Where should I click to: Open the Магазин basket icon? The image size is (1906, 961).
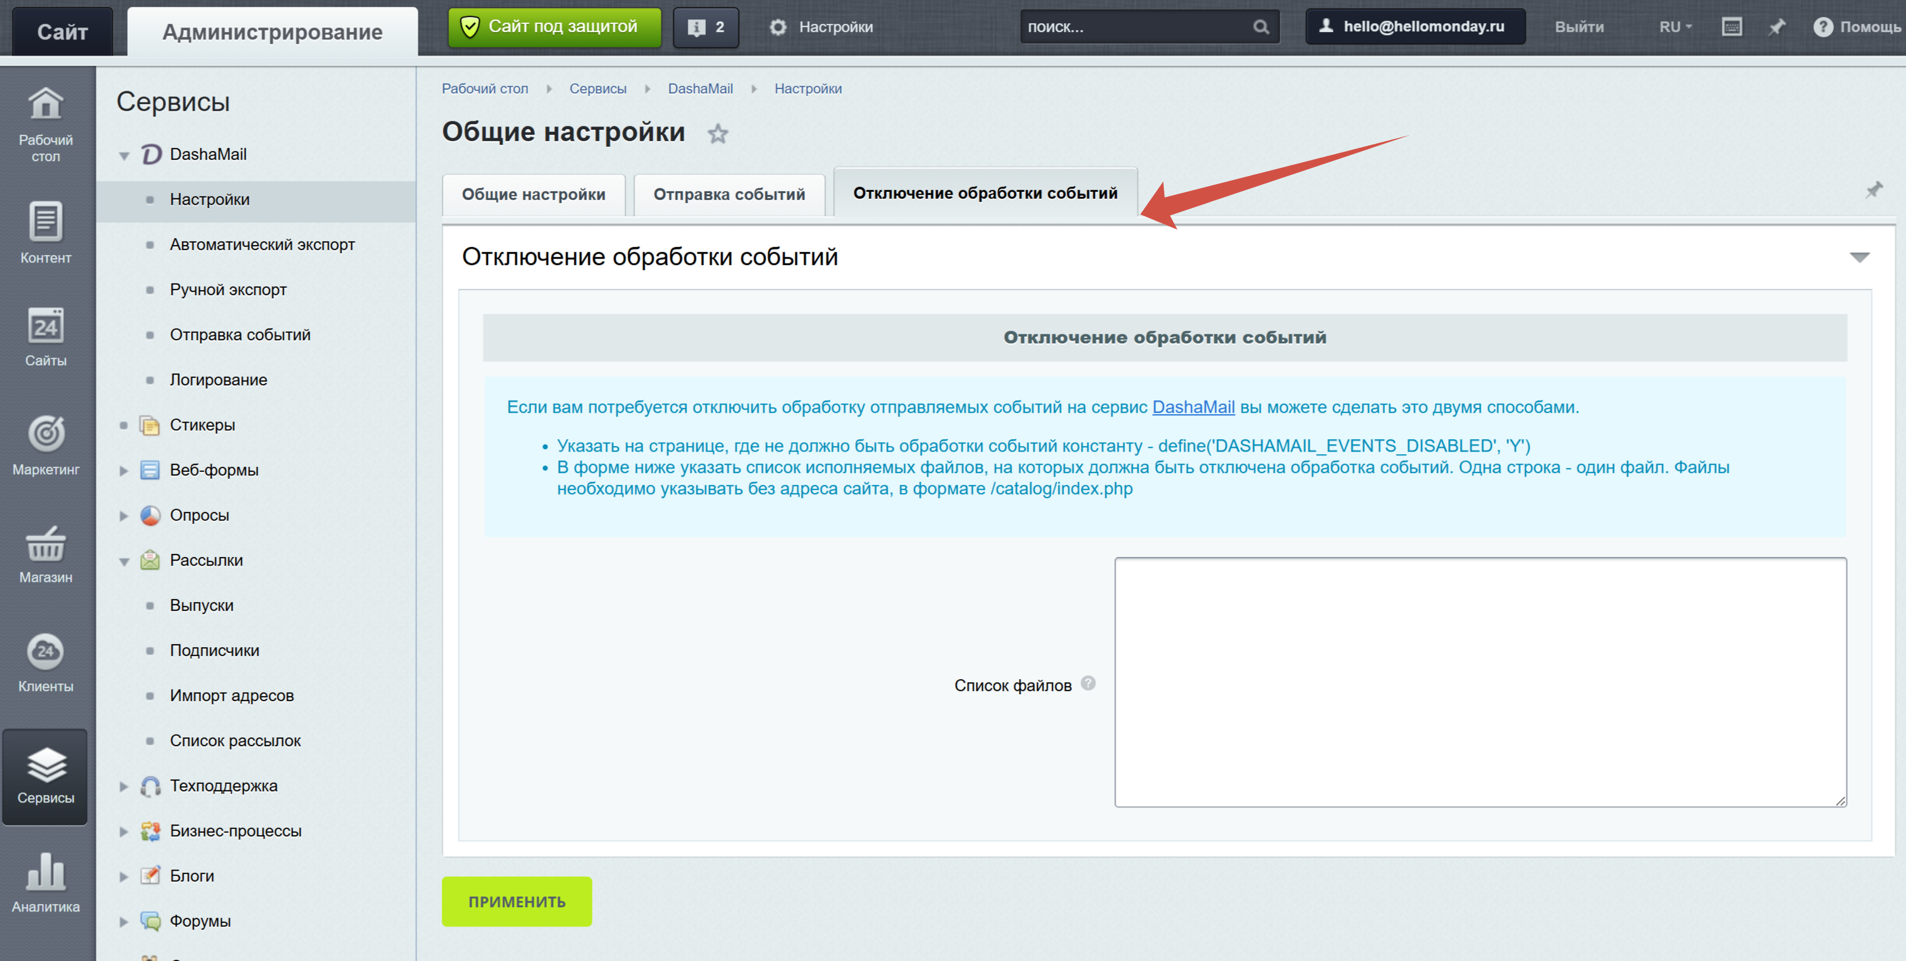click(x=45, y=544)
